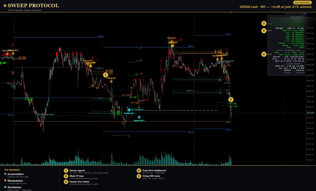Click the gray Accumulation legend dot
Viewport: 316px width, 191px height.
[5, 174]
